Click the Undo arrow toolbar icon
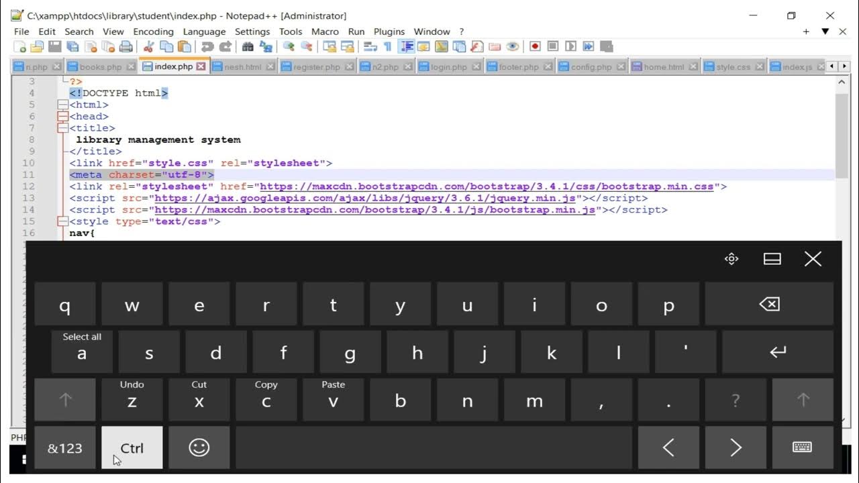This screenshot has width=859, height=483. 207,46
